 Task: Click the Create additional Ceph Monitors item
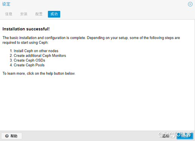[40, 56]
